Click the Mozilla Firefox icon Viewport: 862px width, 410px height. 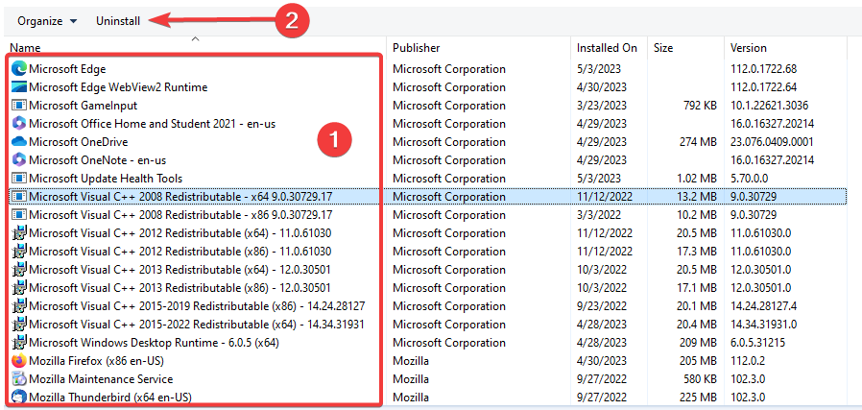pos(18,361)
